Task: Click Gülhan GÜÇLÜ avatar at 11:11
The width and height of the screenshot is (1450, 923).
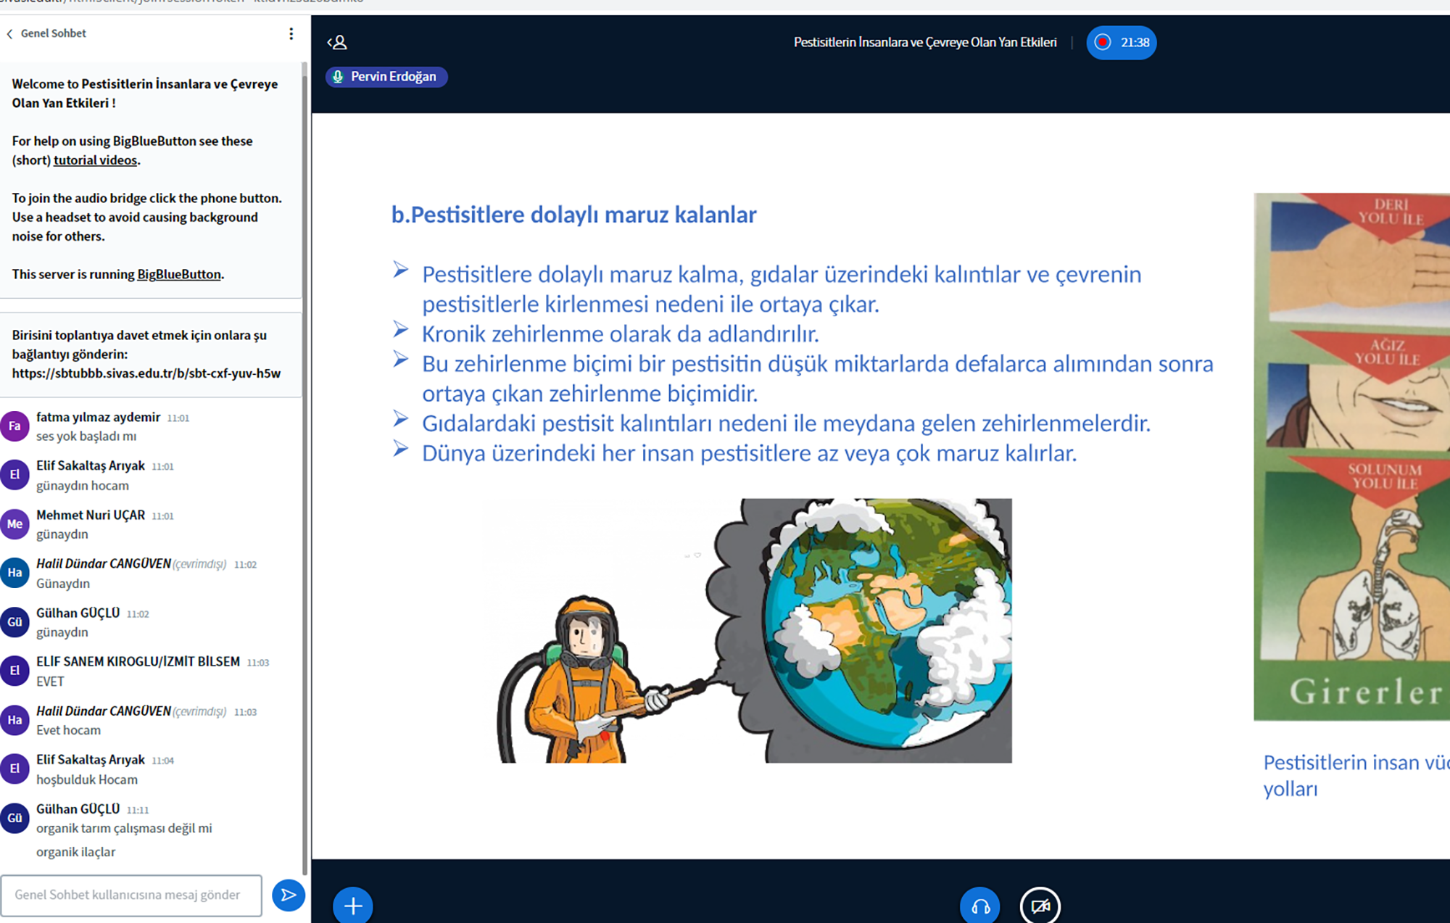Action: [x=14, y=818]
